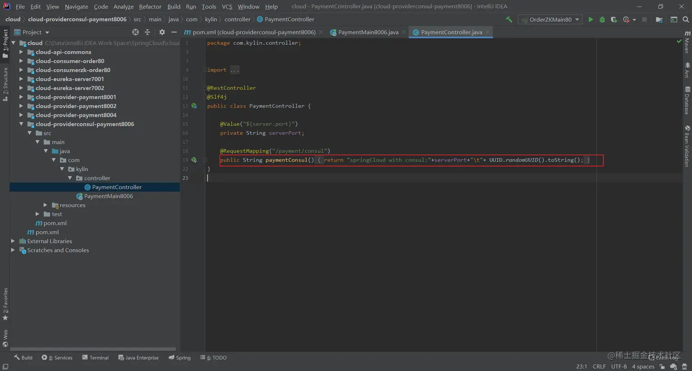Open the Refactor menu
Screen dimensions: 692x371
[x=150, y=6]
